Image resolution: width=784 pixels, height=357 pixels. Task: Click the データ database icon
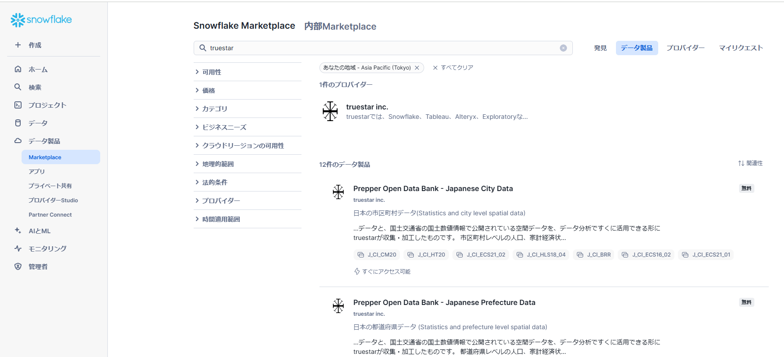[18, 123]
